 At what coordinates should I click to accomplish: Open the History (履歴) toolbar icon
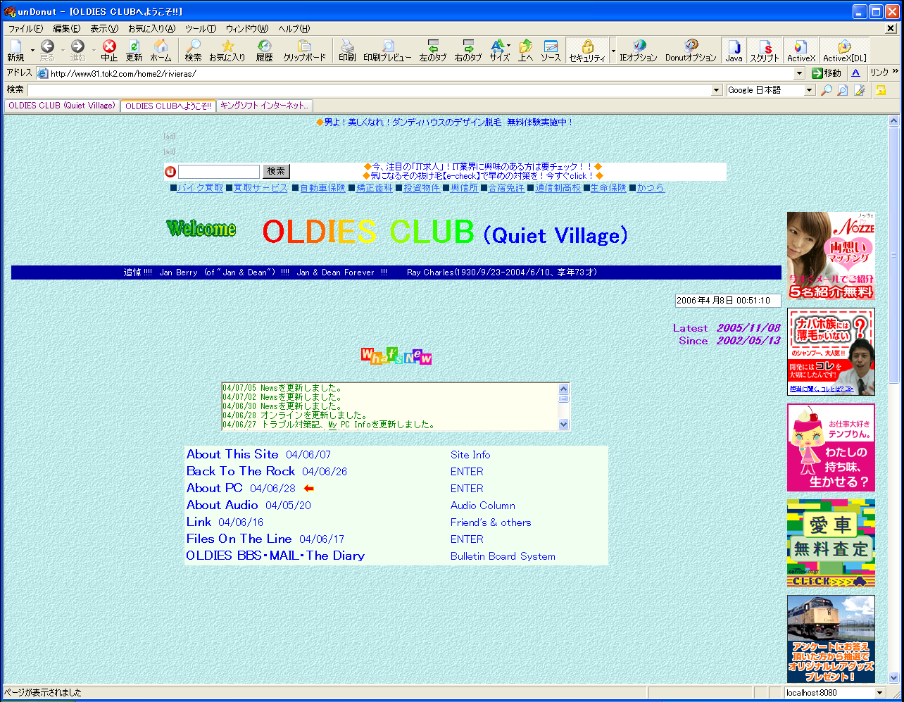264,50
